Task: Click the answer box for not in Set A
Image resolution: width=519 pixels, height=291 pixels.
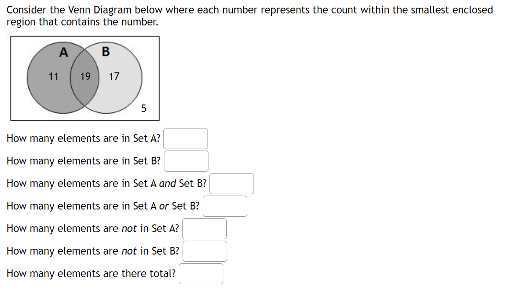Action: (204, 228)
